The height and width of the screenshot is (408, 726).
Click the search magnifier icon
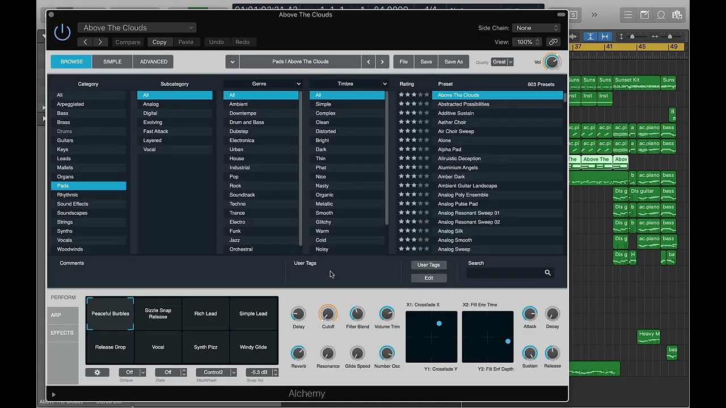pyautogui.click(x=548, y=273)
